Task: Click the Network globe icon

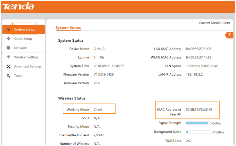Action: tap(8, 48)
